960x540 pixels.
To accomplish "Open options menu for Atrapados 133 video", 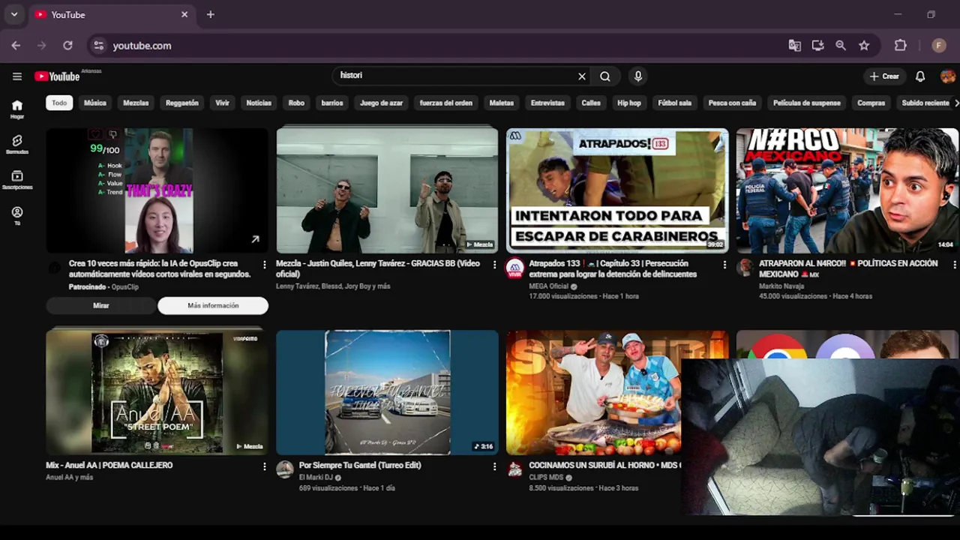I will 724,265.
